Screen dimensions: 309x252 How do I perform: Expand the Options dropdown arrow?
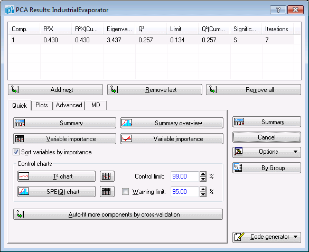(x=295, y=152)
